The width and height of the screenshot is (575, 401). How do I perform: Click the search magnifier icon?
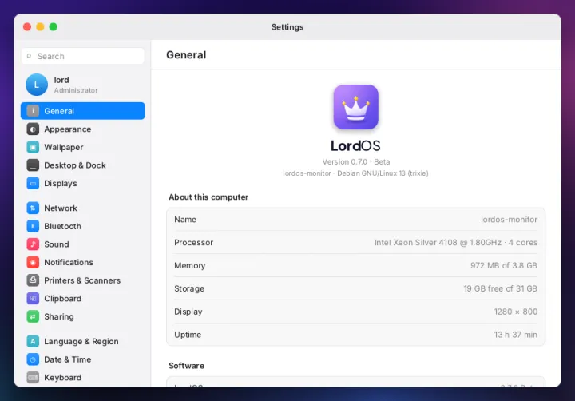[x=29, y=56]
